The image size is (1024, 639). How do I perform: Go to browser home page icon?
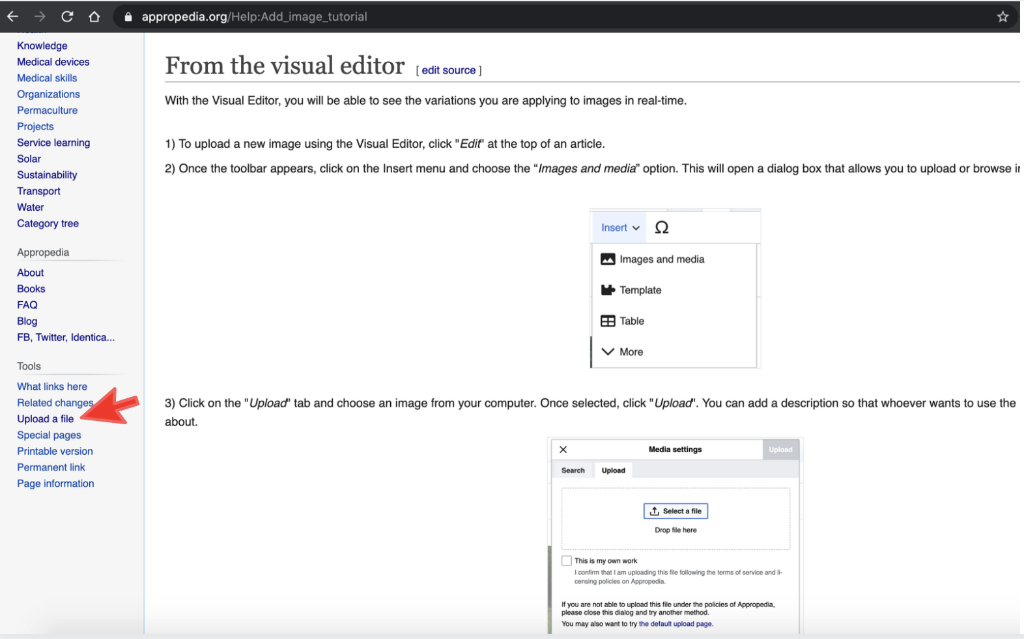pos(94,17)
